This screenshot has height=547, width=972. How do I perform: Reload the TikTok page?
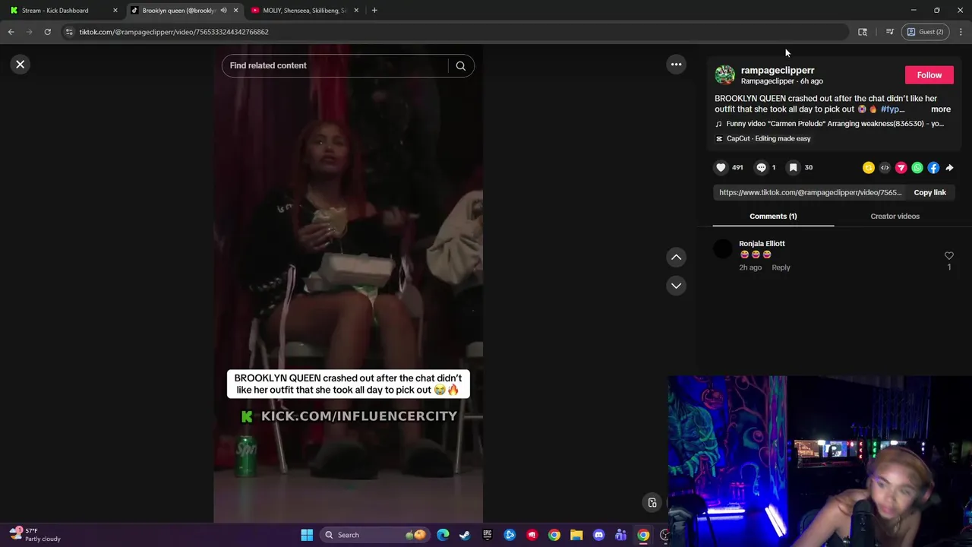[x=47, y=32]
